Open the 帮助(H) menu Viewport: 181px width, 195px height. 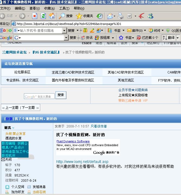tap(79, 8)
